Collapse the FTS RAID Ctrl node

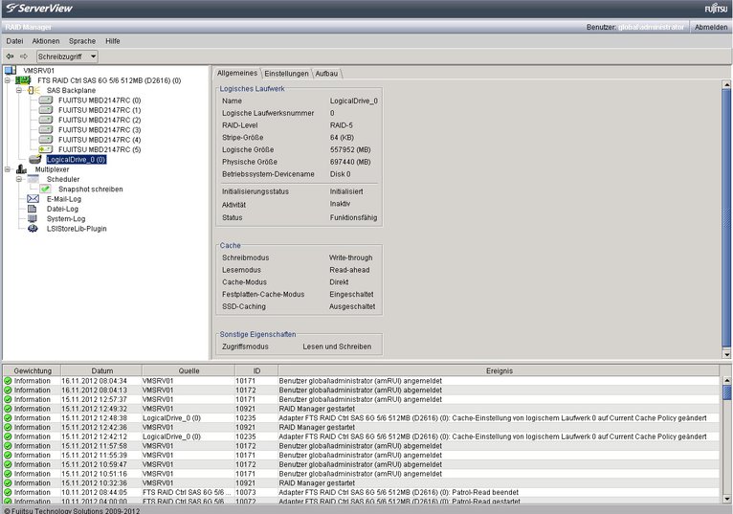point(8,80)
